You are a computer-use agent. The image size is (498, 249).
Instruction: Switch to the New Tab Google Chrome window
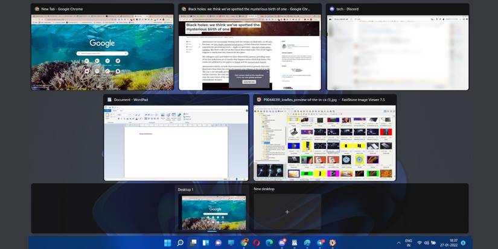point(102,47)
